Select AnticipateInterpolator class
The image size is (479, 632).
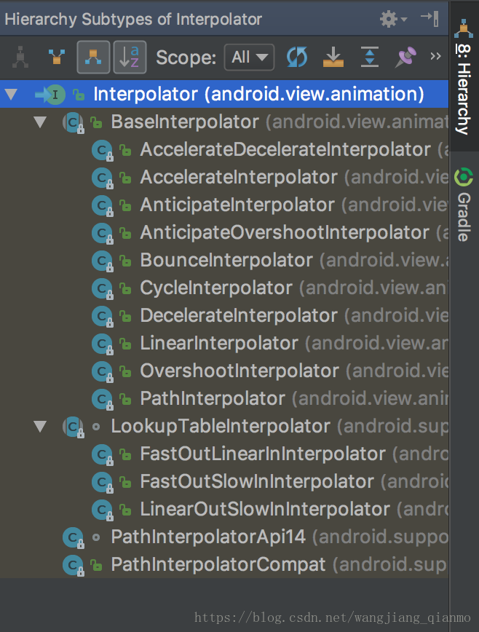pyautogui.click(x=224, y=205)
